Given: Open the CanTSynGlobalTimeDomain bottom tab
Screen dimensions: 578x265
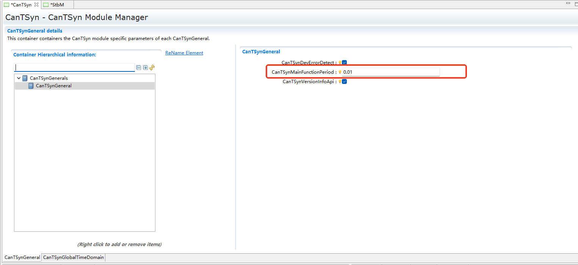Looking at the screenshot, I should coord(73,257).
